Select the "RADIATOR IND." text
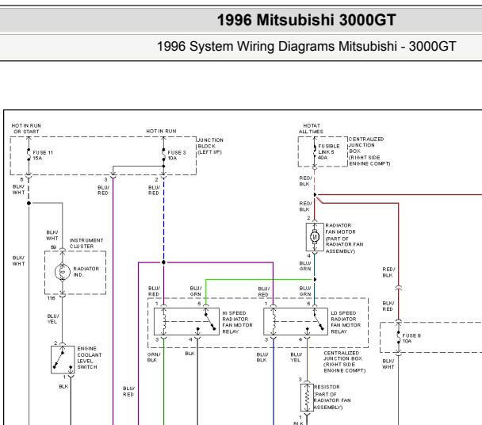 tap(86, 271)
